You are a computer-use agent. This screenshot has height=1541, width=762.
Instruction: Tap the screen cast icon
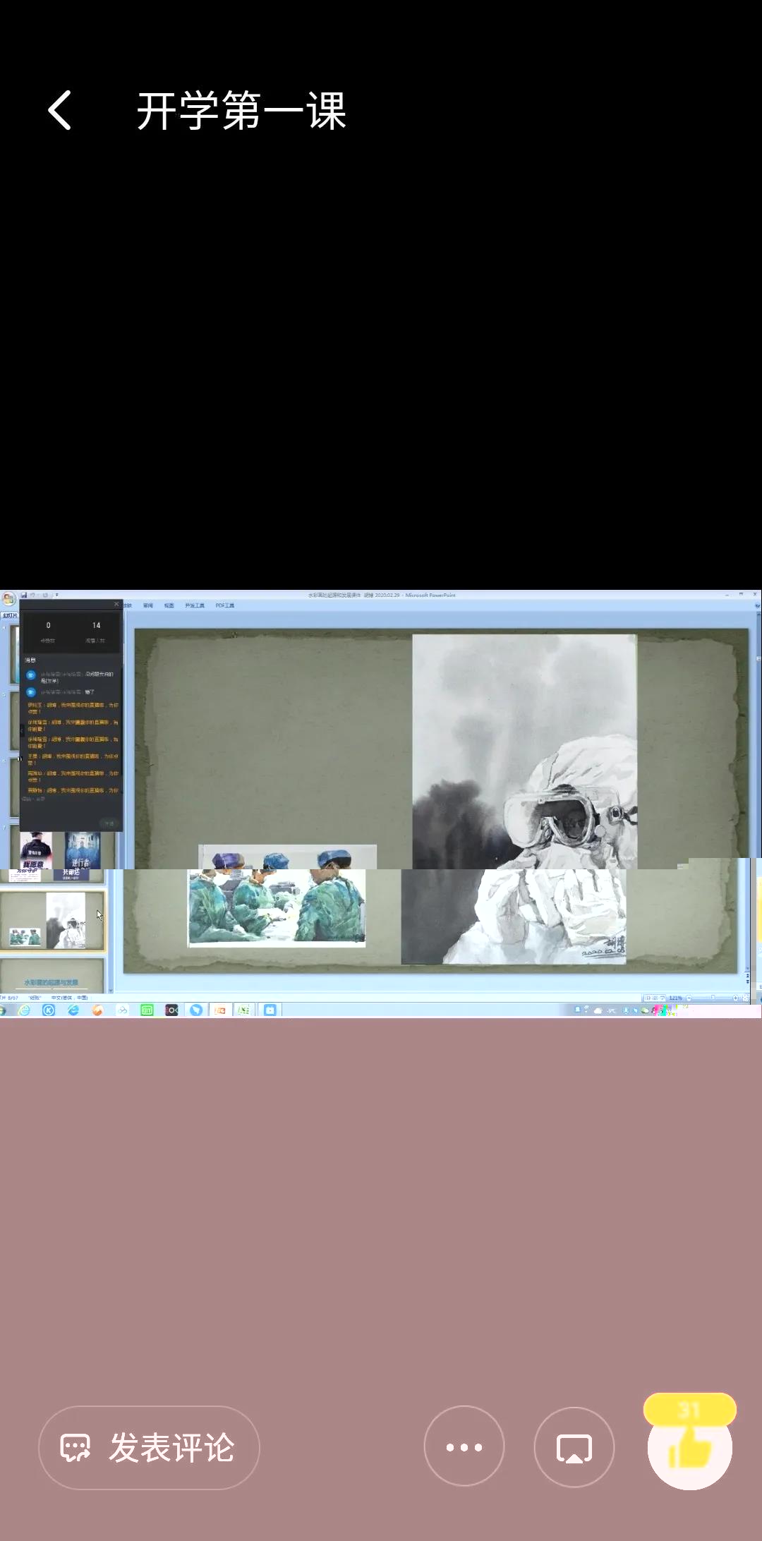pyautogui.click(x=574, y=1447)
